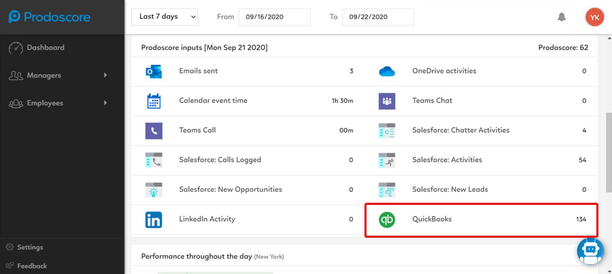The width and height of the screenshot is (612, 274).
Task: Click the vertical scrollbar thumb
Action: 609,153
